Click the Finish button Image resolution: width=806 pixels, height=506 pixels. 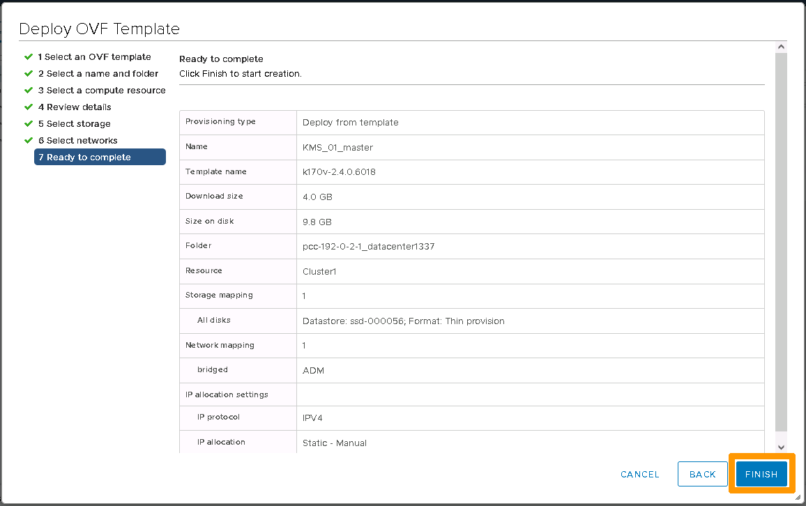click(761, 474)
